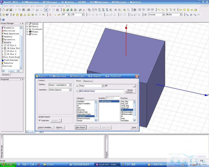Screen dimensions: 209x167
Task: Click the Solids folder icon in model tree
Action: pos(30,24)
